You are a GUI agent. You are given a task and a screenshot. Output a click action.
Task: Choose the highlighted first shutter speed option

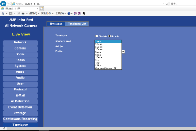click(x=108, y=42)
